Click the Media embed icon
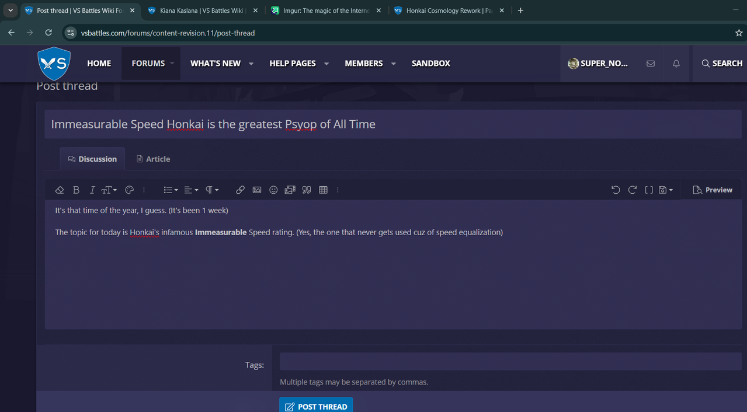This screenshot has height=412, width=747. (x=290, y=190)
